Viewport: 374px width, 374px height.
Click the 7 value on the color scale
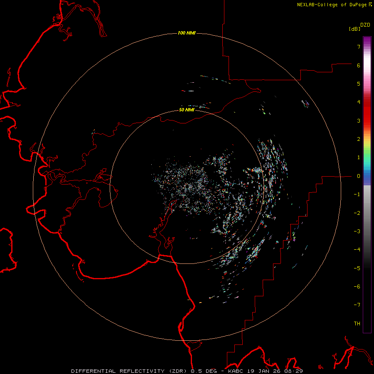pyautogui.click(x=359, y=47)
